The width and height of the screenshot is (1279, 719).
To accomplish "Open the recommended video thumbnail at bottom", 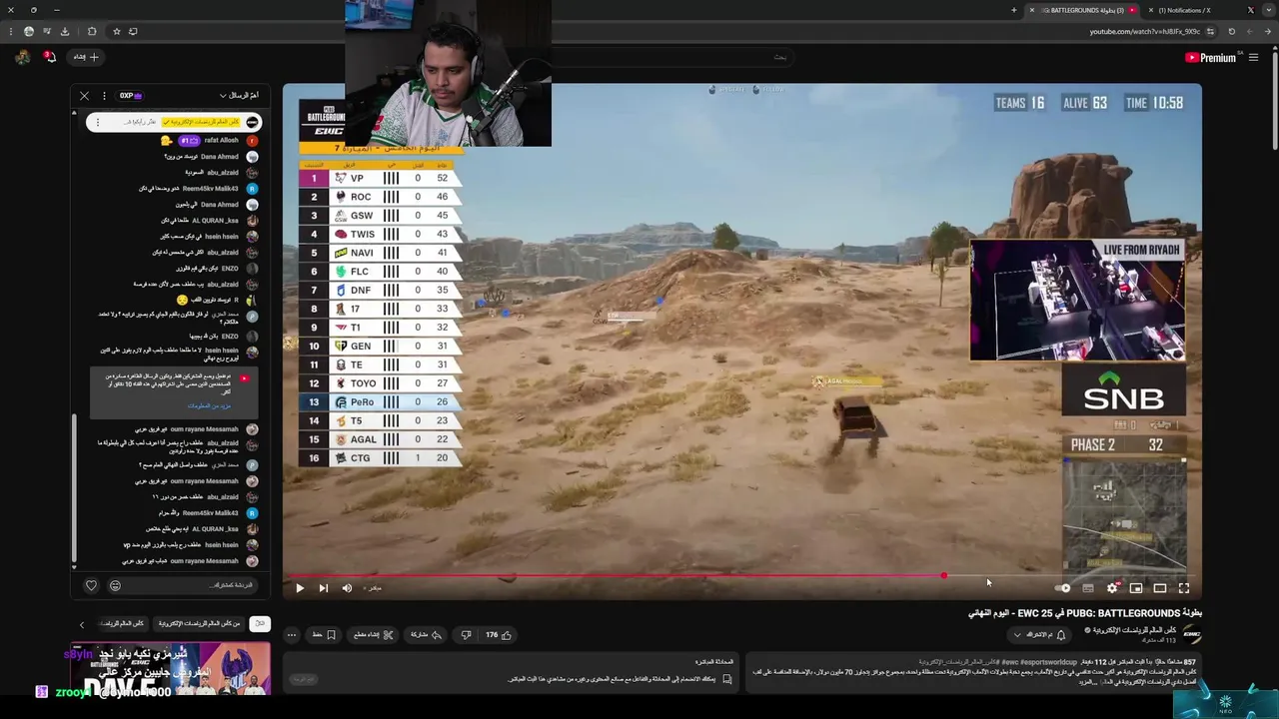I will coord(170,669).
